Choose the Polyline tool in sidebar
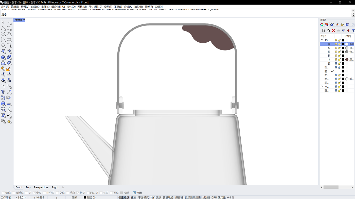 tap(3, 28)
